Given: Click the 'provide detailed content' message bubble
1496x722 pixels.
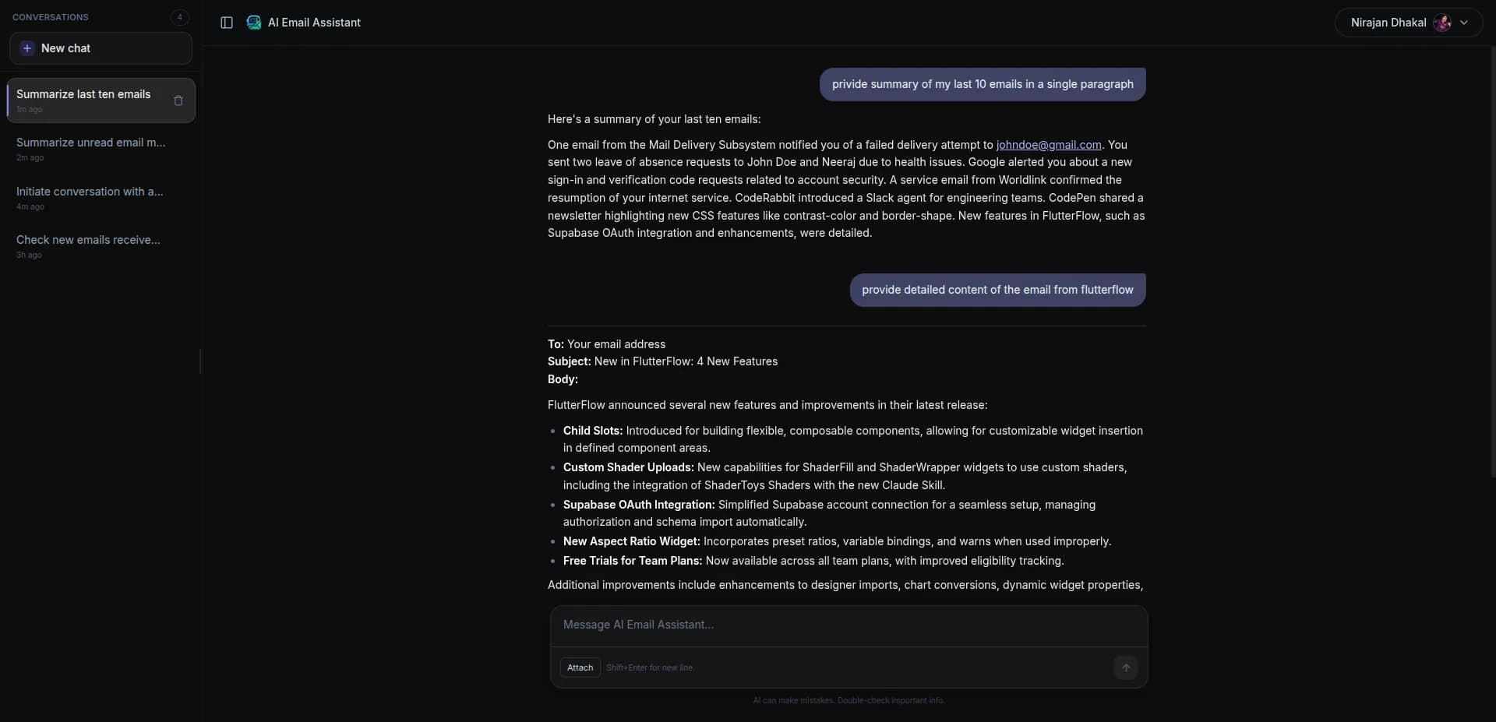Looking at the screenshot, I should click(997, 290).
